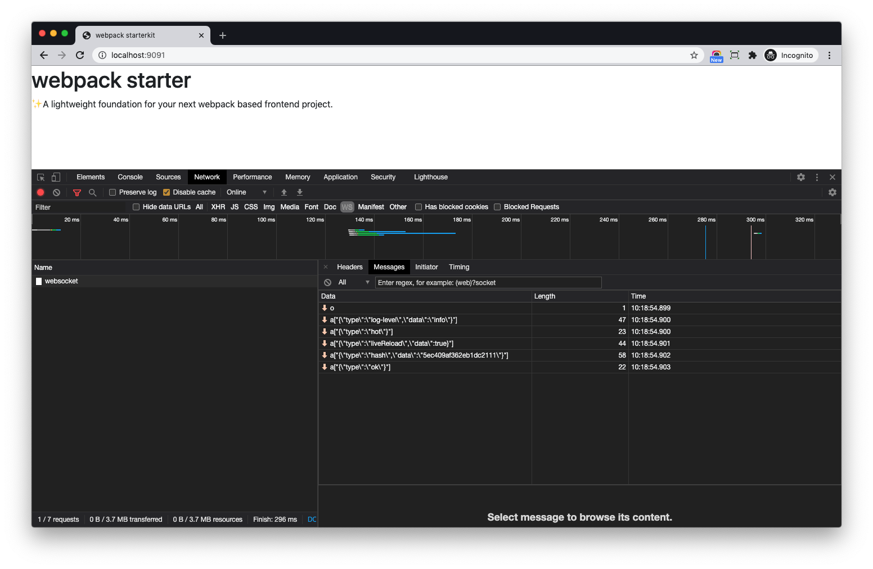This screenshot has height=569, width=873.
Task: Open DevTools settings gear icon
Action: (x=800, y=177)
